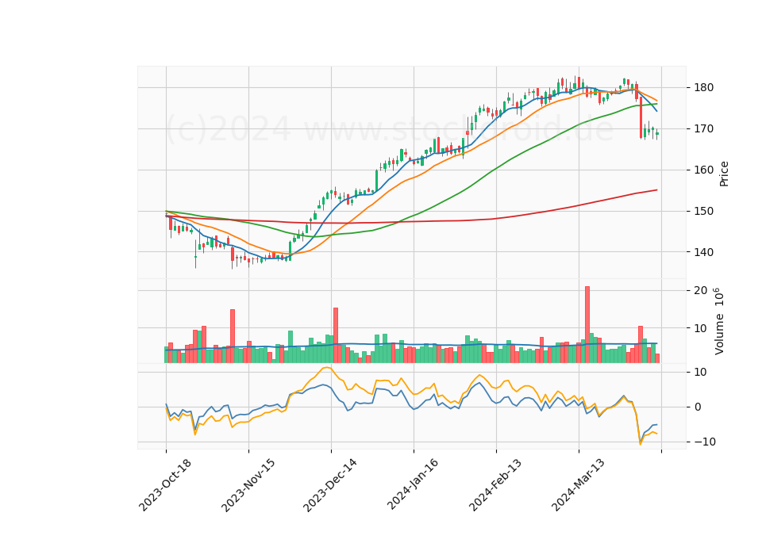Click the 20 volume axis value
Screen dimensions: 762x547
coord(701,291)
